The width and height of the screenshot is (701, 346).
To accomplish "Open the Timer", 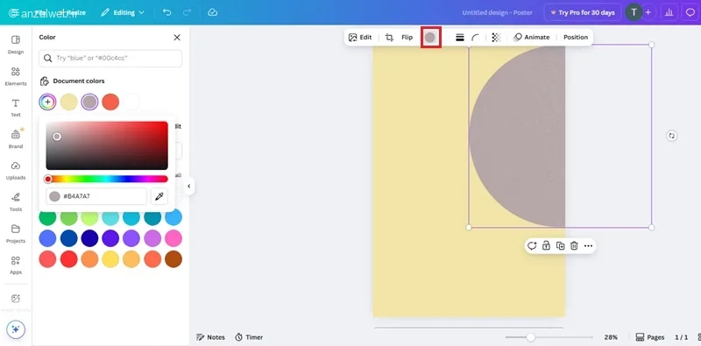I will 250,337.
